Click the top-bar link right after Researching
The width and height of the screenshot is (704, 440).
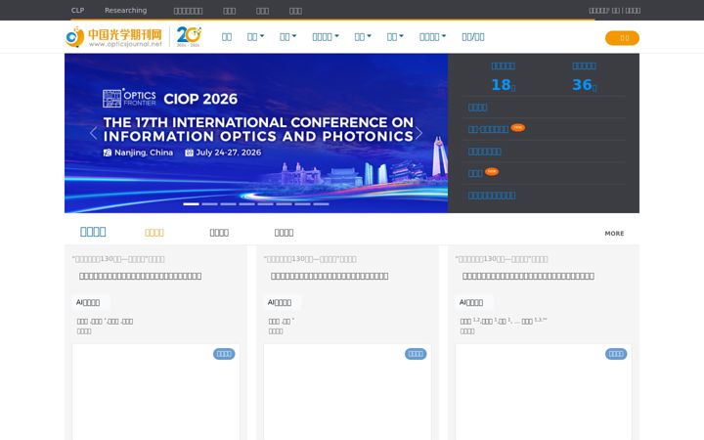(188, 11)
